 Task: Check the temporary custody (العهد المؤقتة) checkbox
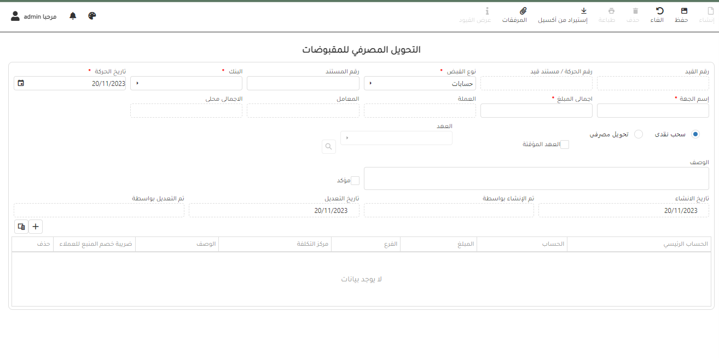(x=565, y=145)
